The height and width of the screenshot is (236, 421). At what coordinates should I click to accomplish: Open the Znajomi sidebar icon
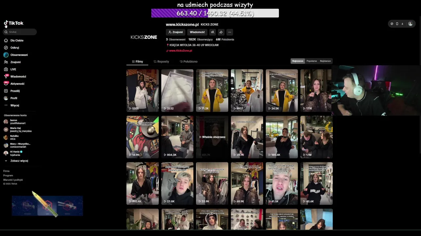click(6, 62)
